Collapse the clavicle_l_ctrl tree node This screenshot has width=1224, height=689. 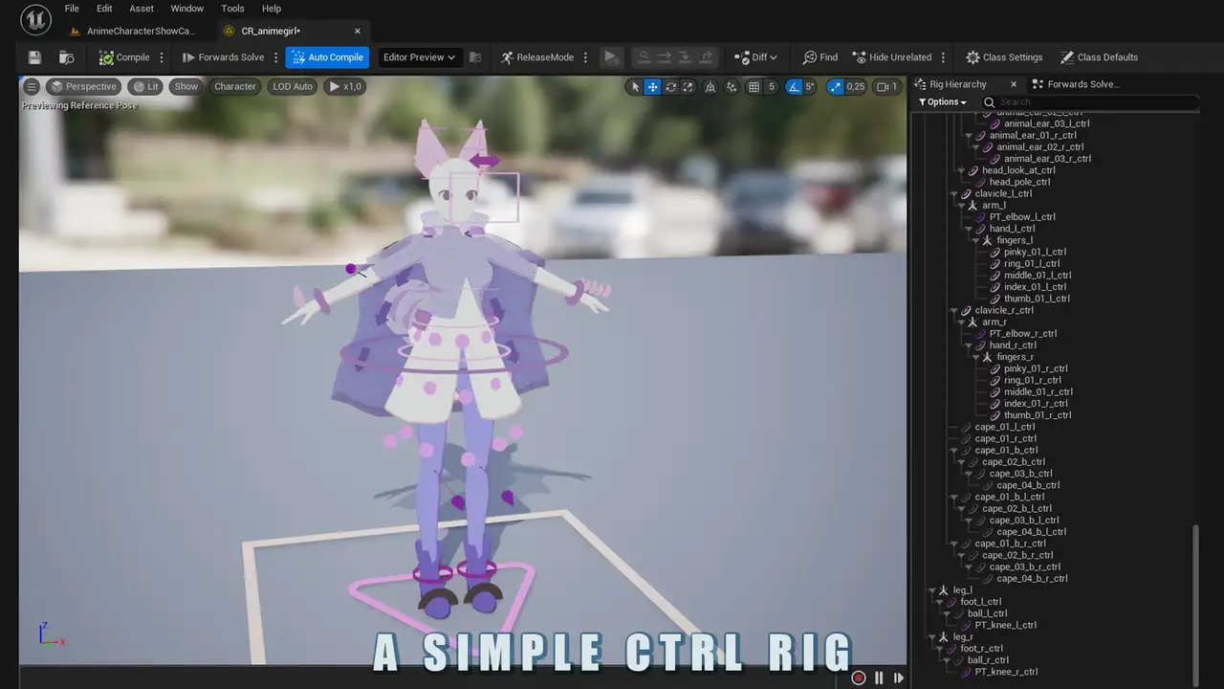(x=954, y=194)
